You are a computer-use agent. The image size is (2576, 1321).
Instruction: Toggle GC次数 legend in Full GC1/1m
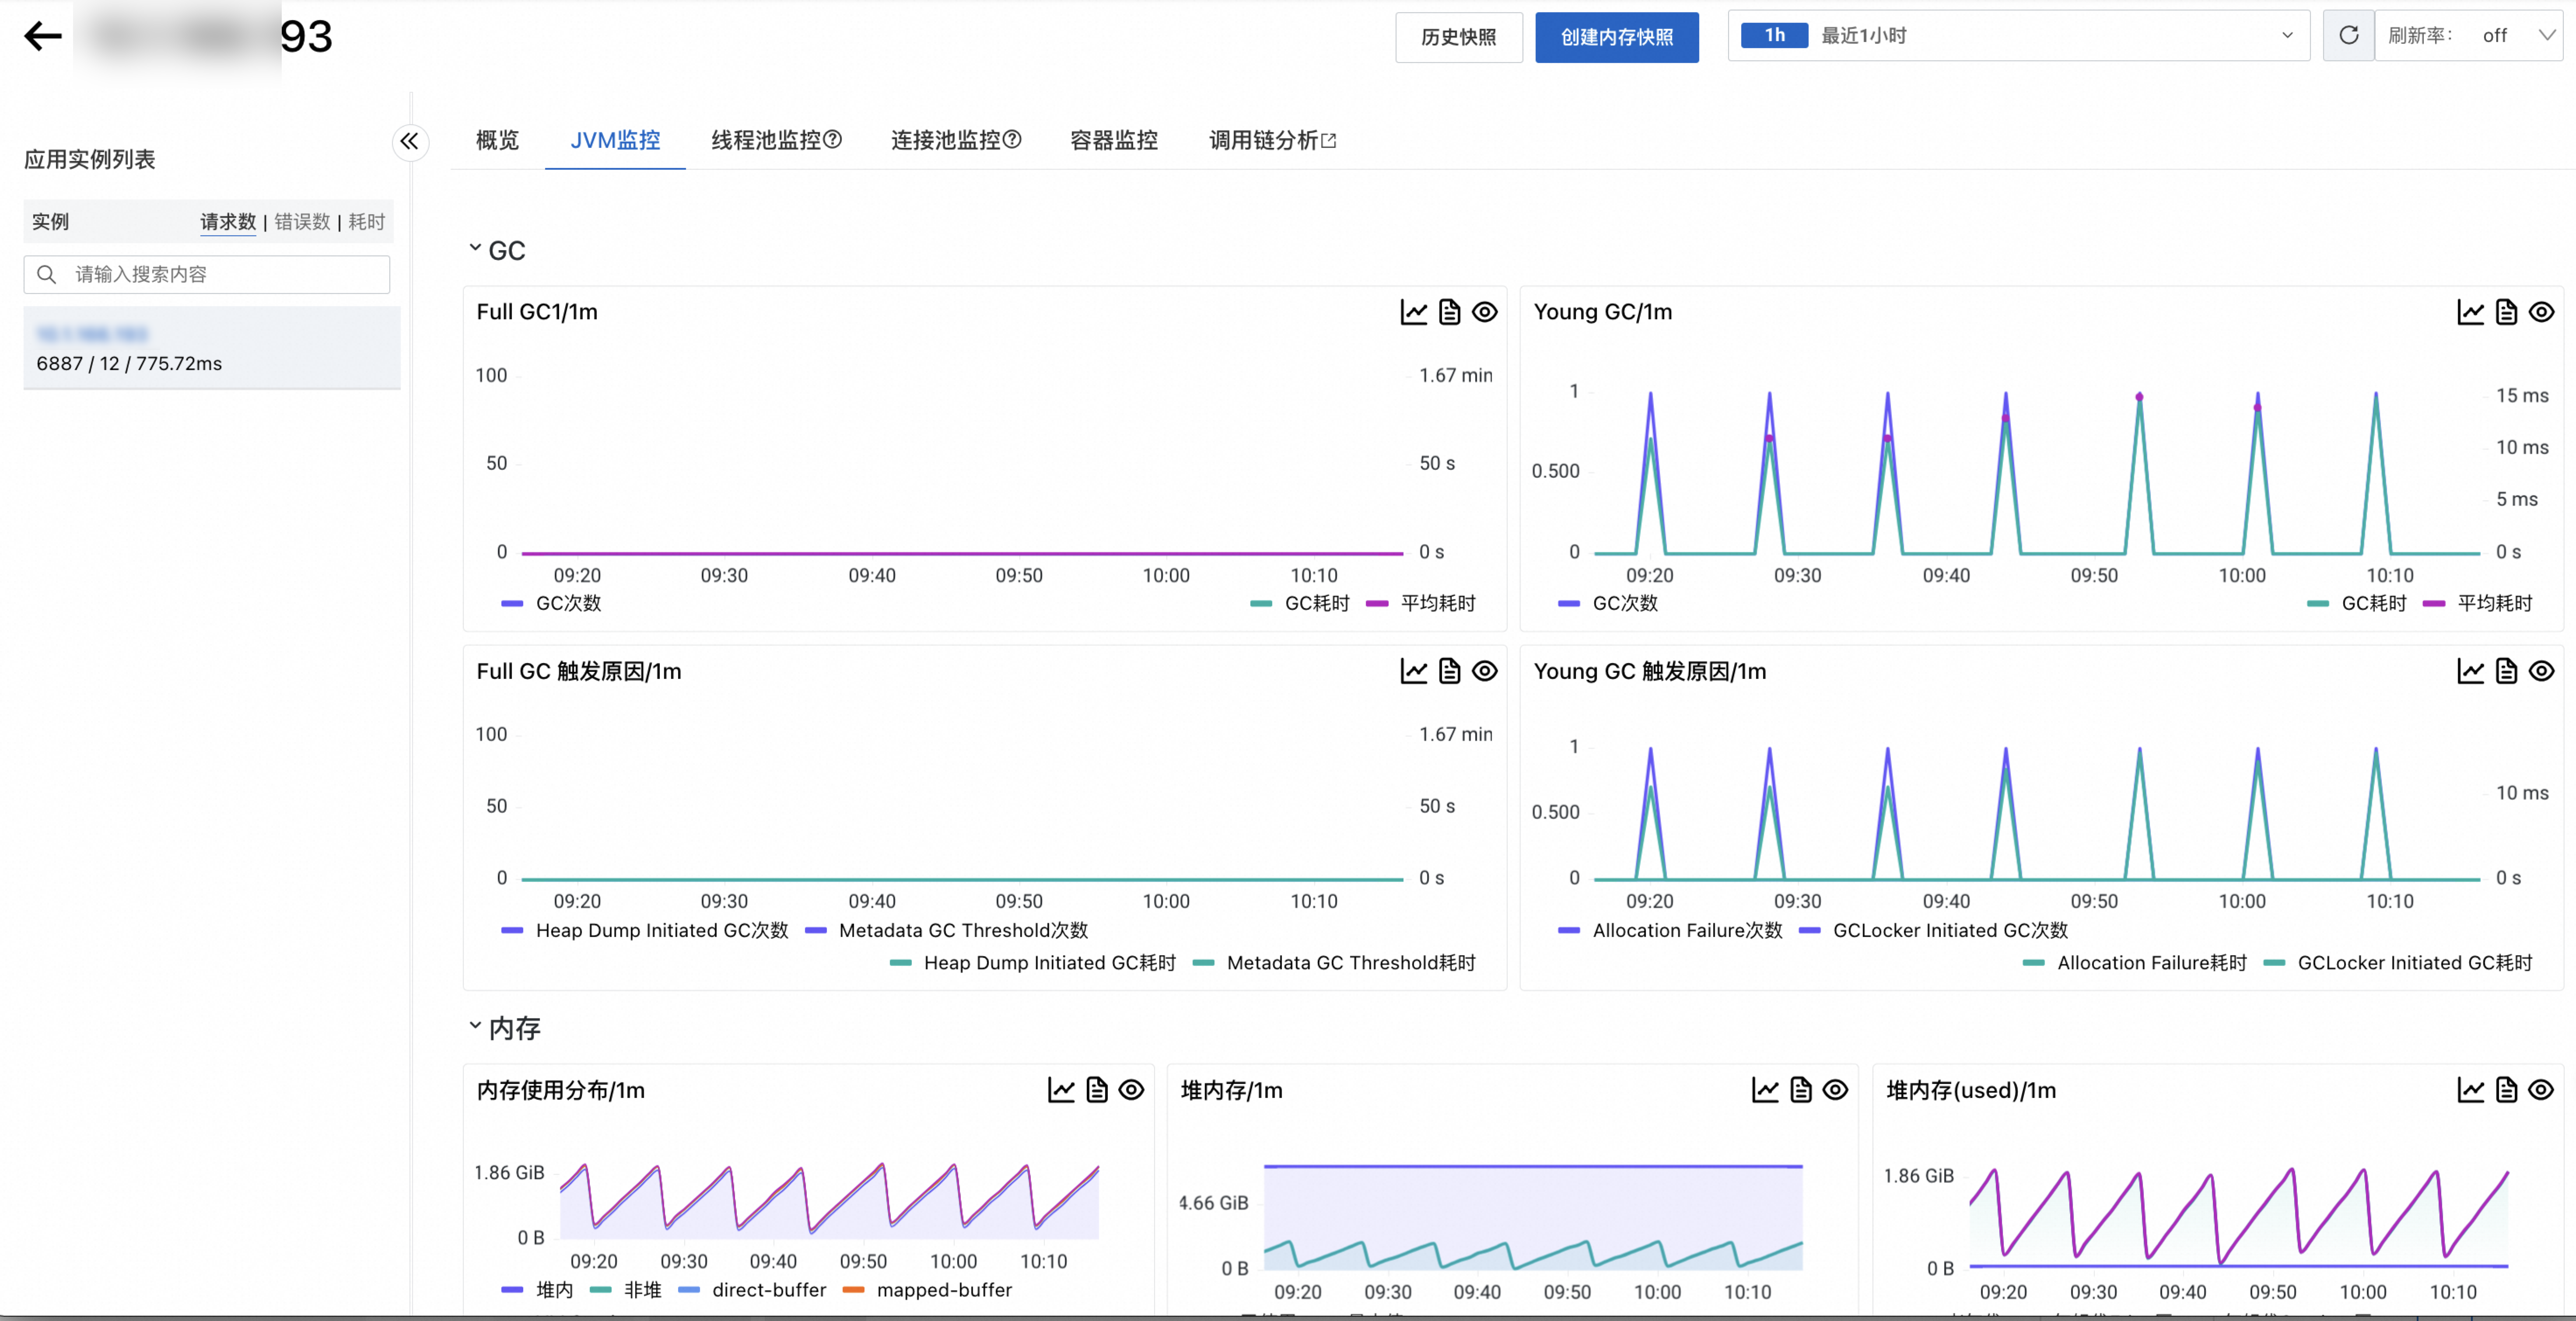[x=551, y=603]
